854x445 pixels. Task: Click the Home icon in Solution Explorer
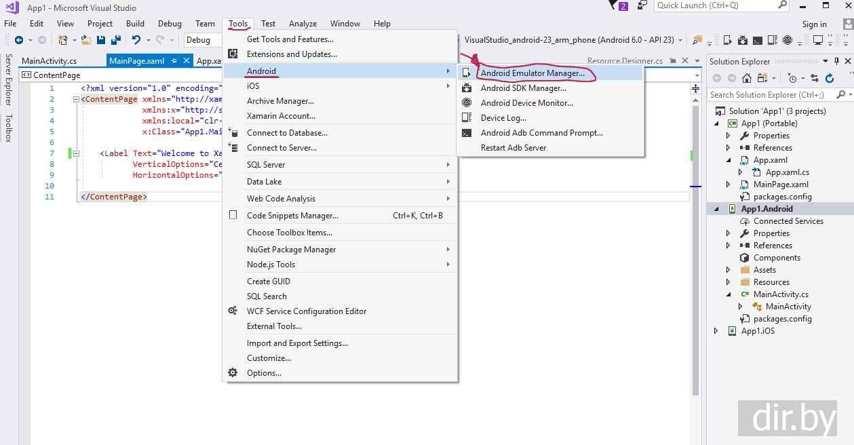coord(747,78)
